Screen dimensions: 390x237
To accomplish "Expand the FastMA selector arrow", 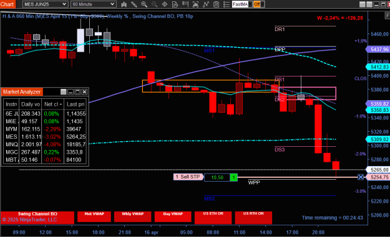I will [250, 4].
